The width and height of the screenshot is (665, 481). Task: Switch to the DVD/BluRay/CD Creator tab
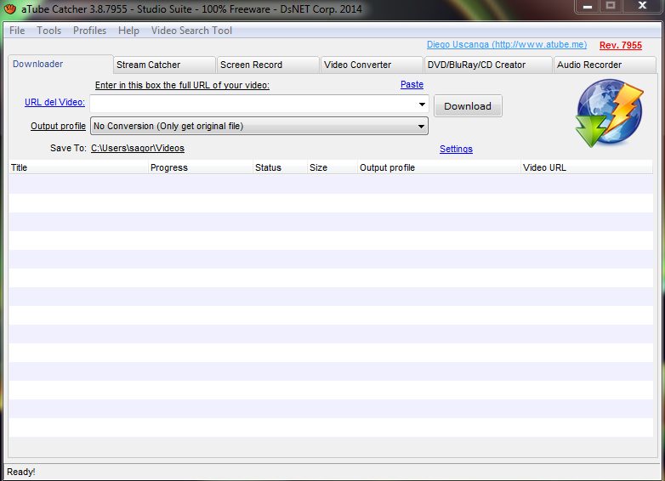[x=489, y=65]
